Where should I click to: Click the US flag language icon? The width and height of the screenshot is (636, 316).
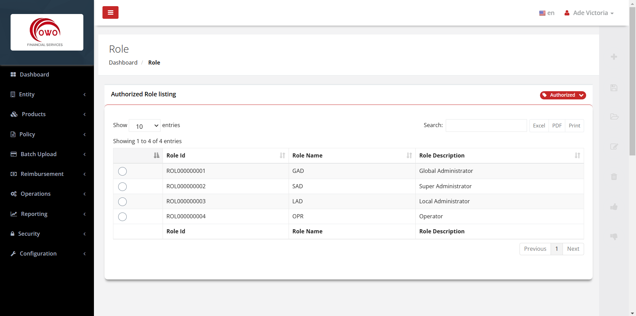pyautogui.click(x=542, y=13)
